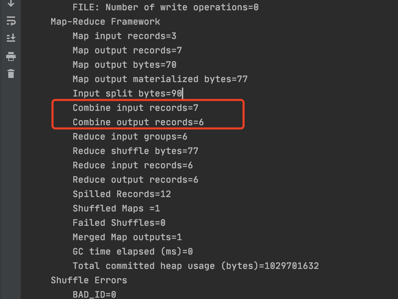Click the Reduce shuffle bytes=77 line

tap(135, 151)
